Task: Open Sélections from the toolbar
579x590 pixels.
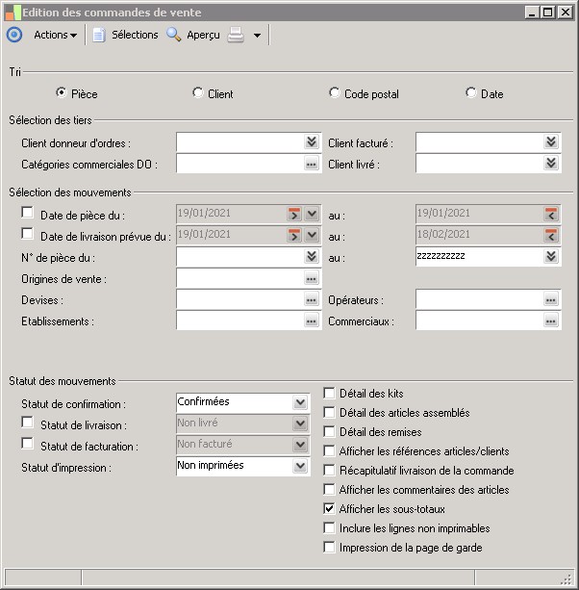Action: [x=135, y=35]
